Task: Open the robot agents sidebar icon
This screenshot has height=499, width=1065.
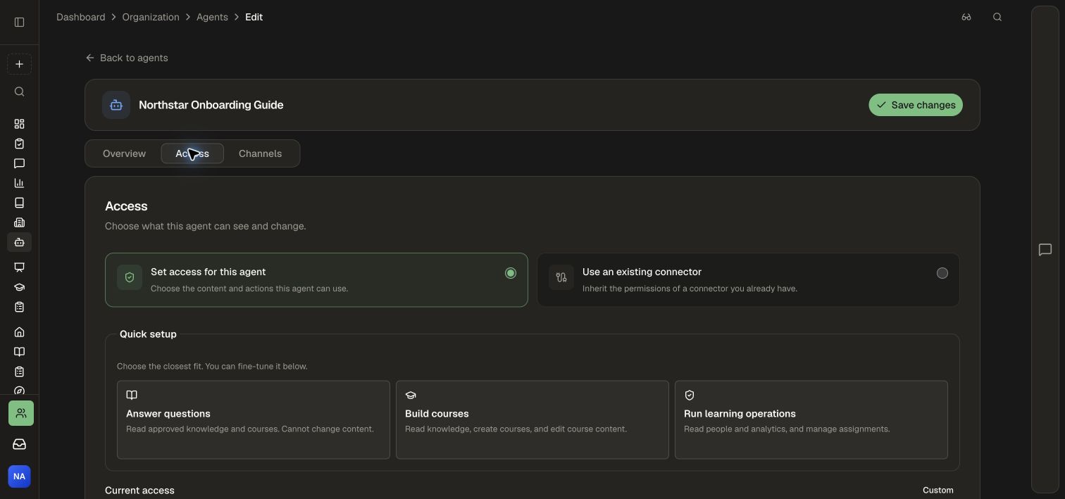Action: coord(19,242)
